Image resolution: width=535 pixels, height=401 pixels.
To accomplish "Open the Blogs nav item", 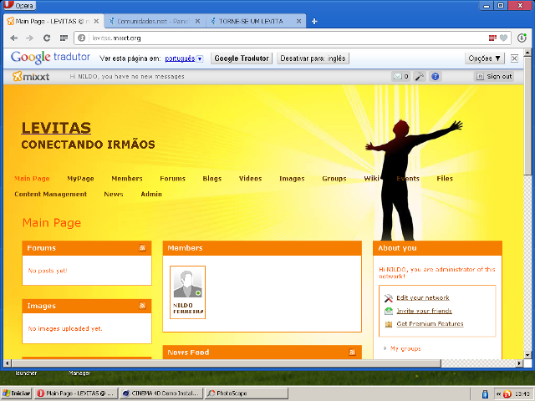I will point(212,178).
